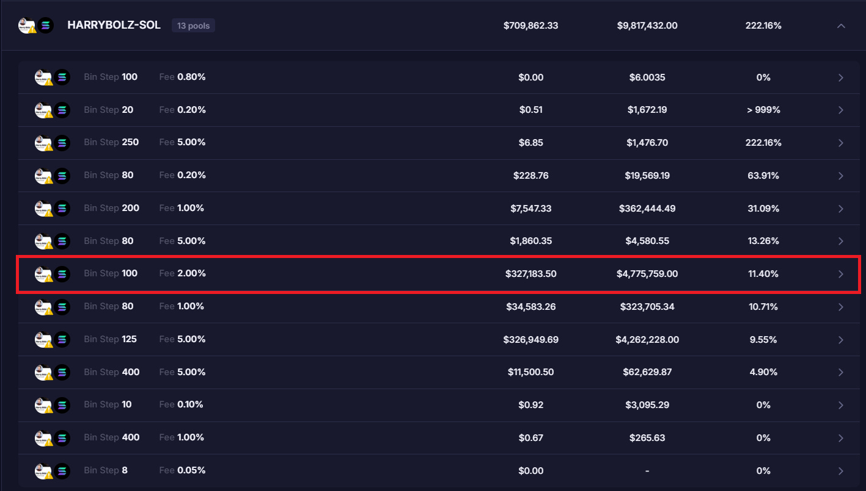This screenshot has width=866, height=491.
Task: Open the Bin Step 8 pool arrow
Action: (841, 471)
